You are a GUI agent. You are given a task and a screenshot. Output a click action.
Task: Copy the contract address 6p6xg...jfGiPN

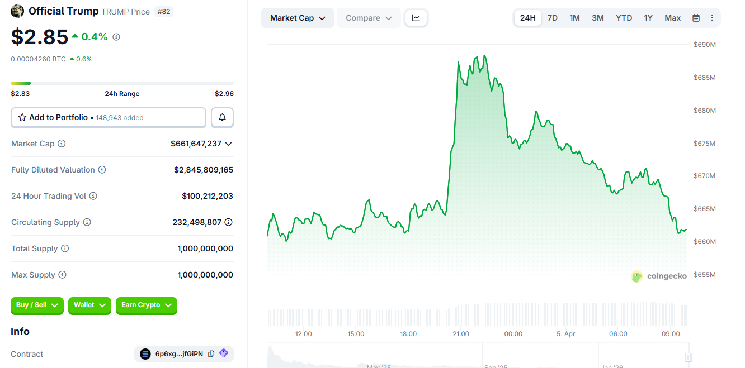click(x=211, y=353)
